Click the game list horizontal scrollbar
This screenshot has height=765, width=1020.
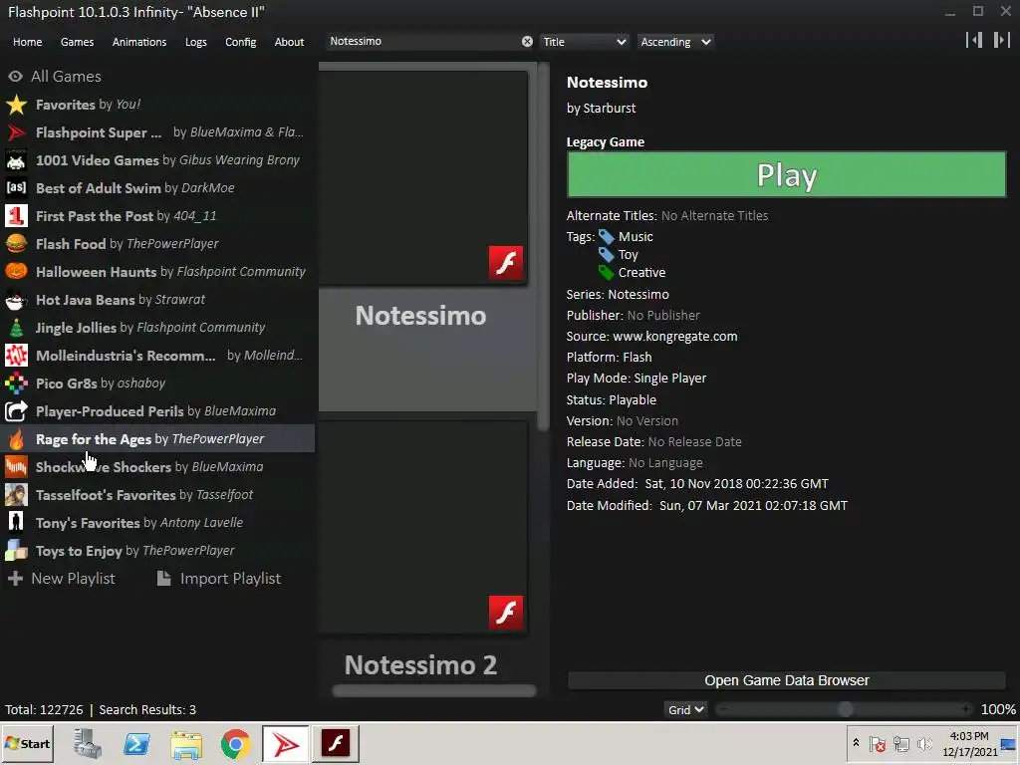[x=434, y=691]
